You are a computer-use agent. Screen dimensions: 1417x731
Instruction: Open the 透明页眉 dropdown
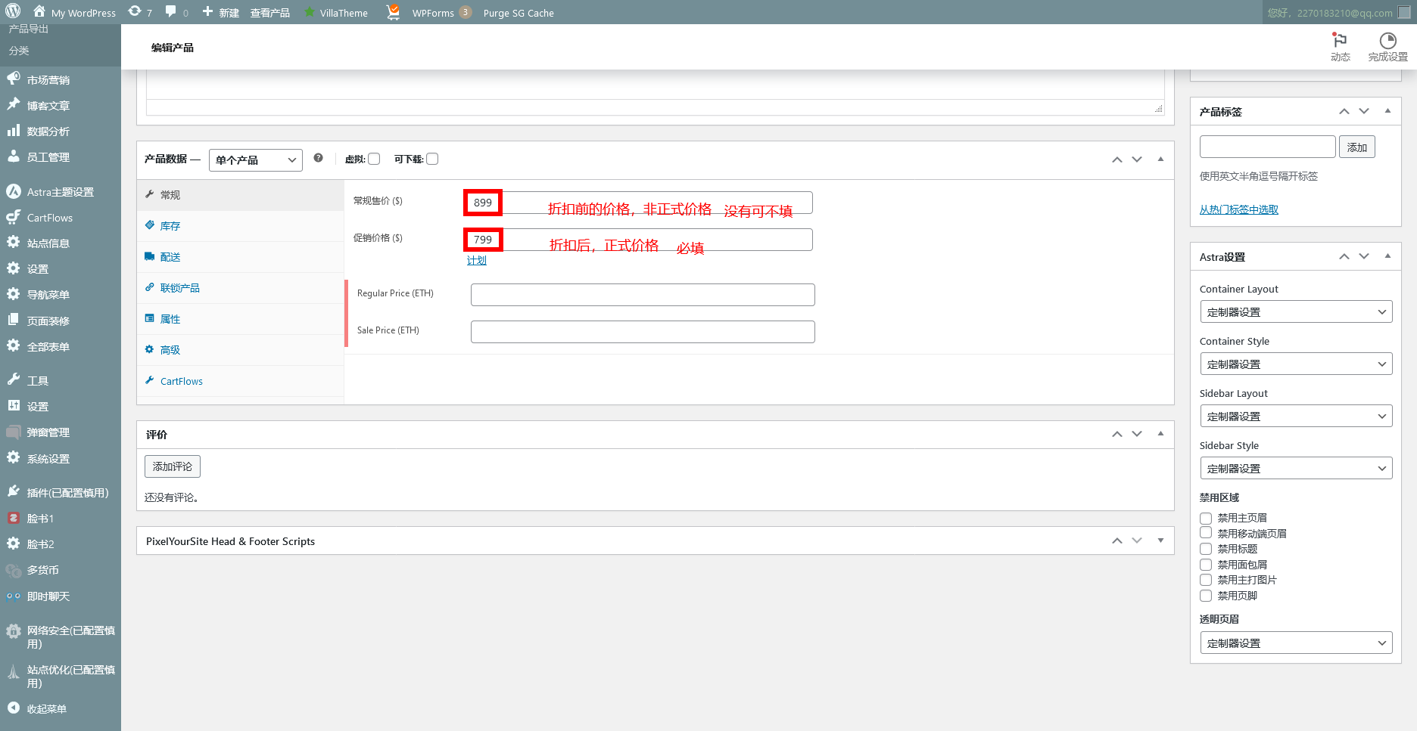pyautogui.click(x=1296, y=643)
